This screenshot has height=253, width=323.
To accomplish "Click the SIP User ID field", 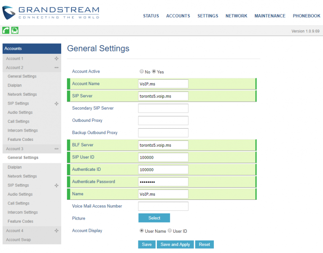I will point(163,157).
